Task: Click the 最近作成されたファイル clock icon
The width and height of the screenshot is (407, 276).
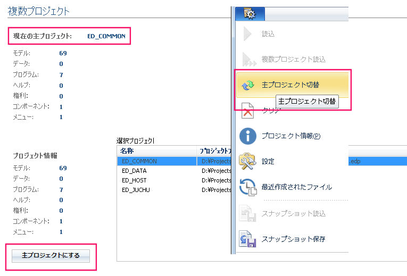Action: click(248, 187)
